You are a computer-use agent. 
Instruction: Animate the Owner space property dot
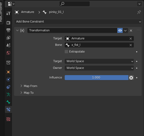pyautogui.click(x=137, y=68)
